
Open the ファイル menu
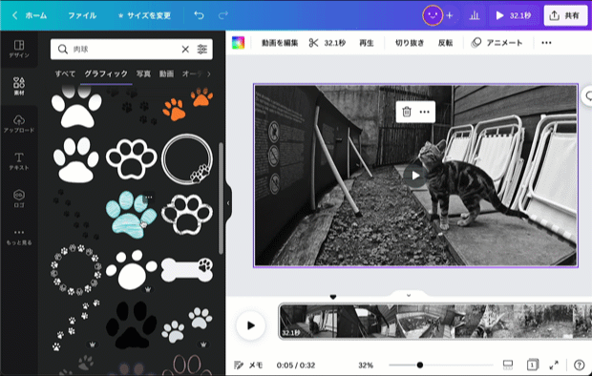[82, 15]
